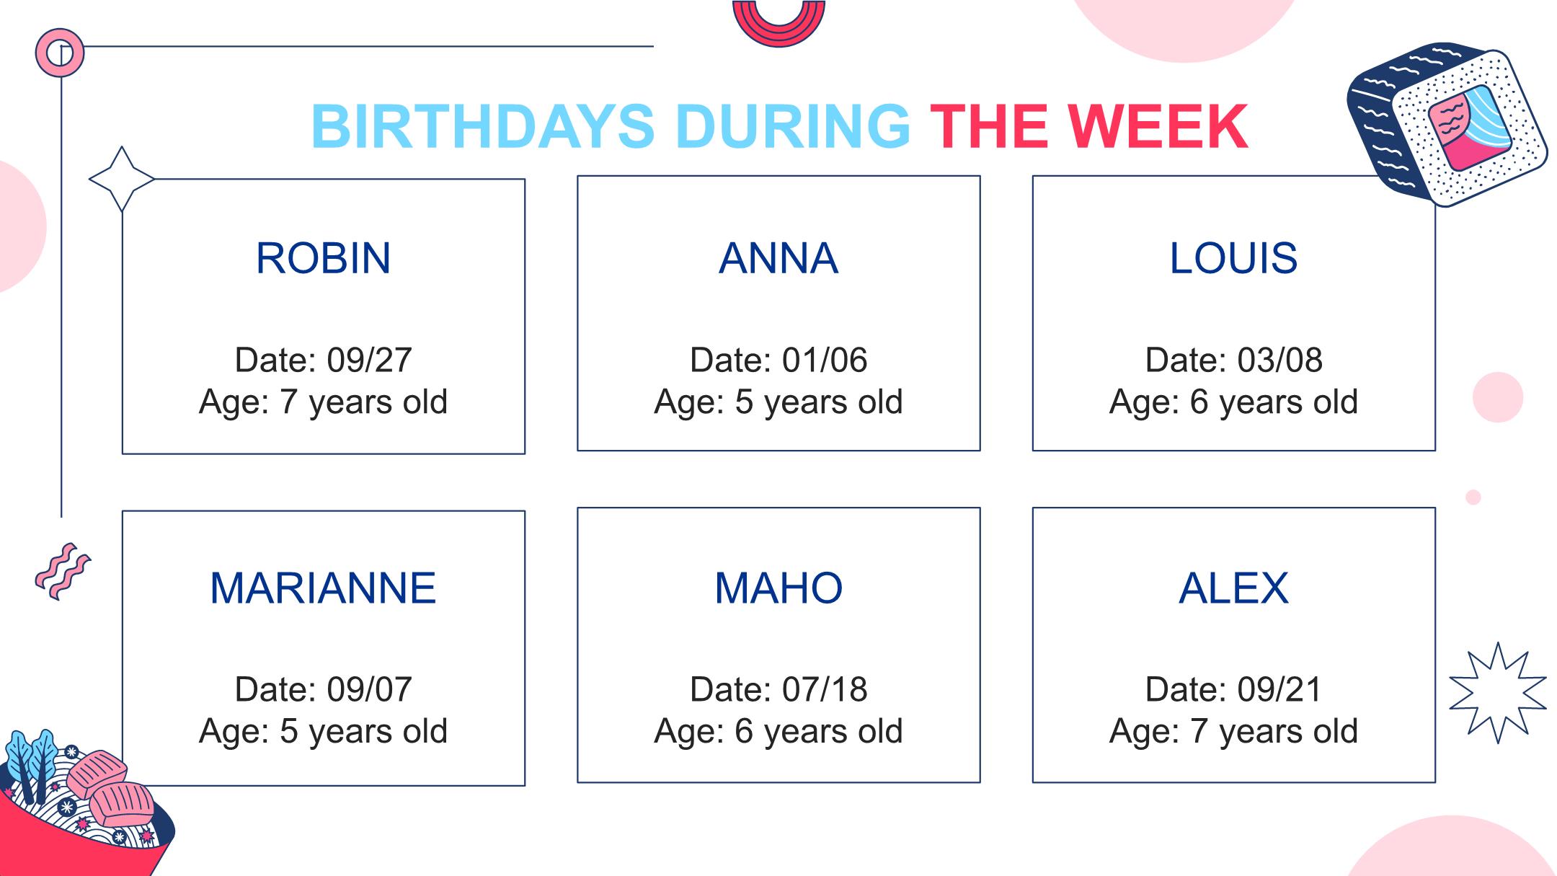Select the ROBIN name heading
Screen dimensions: 1557x876
pos(324,258)
